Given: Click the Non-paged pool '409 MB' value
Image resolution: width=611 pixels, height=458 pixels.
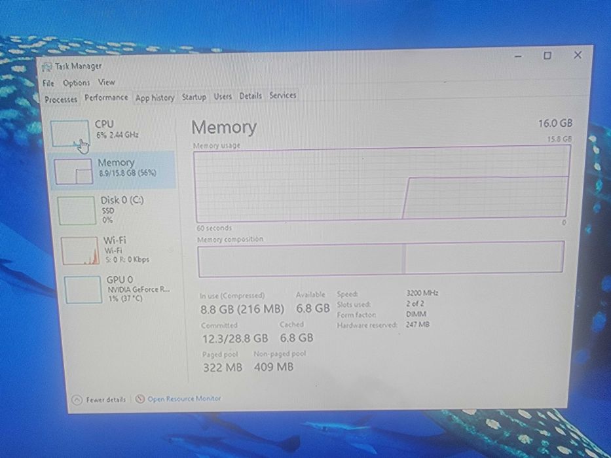Looking at the screenshot, I should pos(274,367).
